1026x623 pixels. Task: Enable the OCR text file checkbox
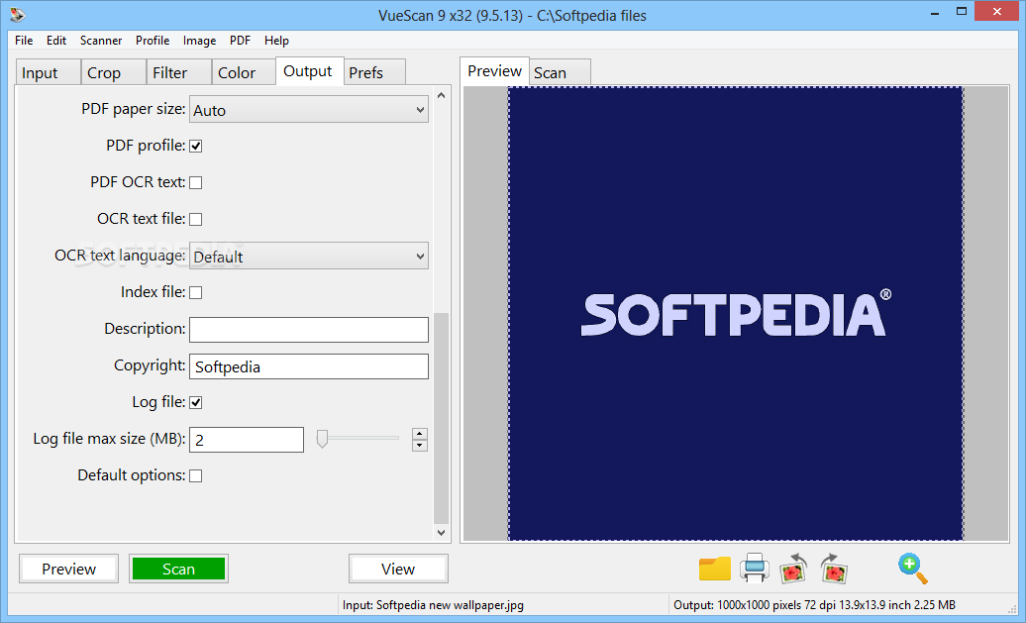tap(196, 219)
